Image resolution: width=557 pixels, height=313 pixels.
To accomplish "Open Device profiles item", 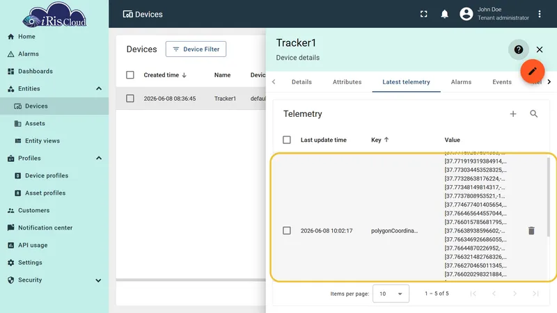I will (x=54, y=176).
